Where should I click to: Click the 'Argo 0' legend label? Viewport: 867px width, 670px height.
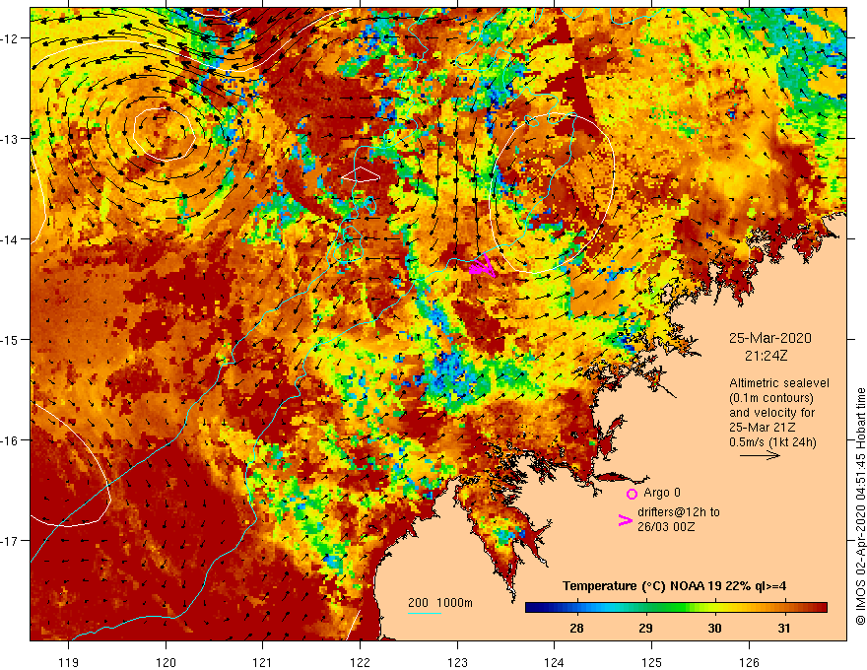tap(662, 493)
